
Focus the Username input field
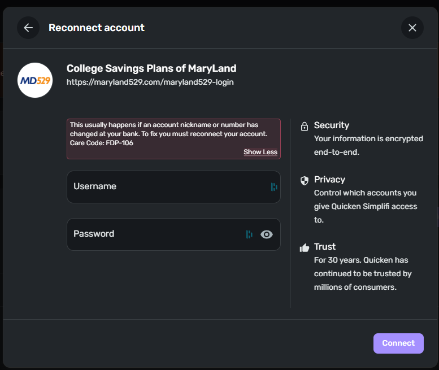[x=167, y=187]
